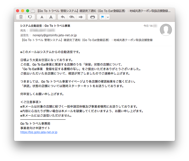Open the biz.goto.jata-net.or.jp link

[39, 132]
